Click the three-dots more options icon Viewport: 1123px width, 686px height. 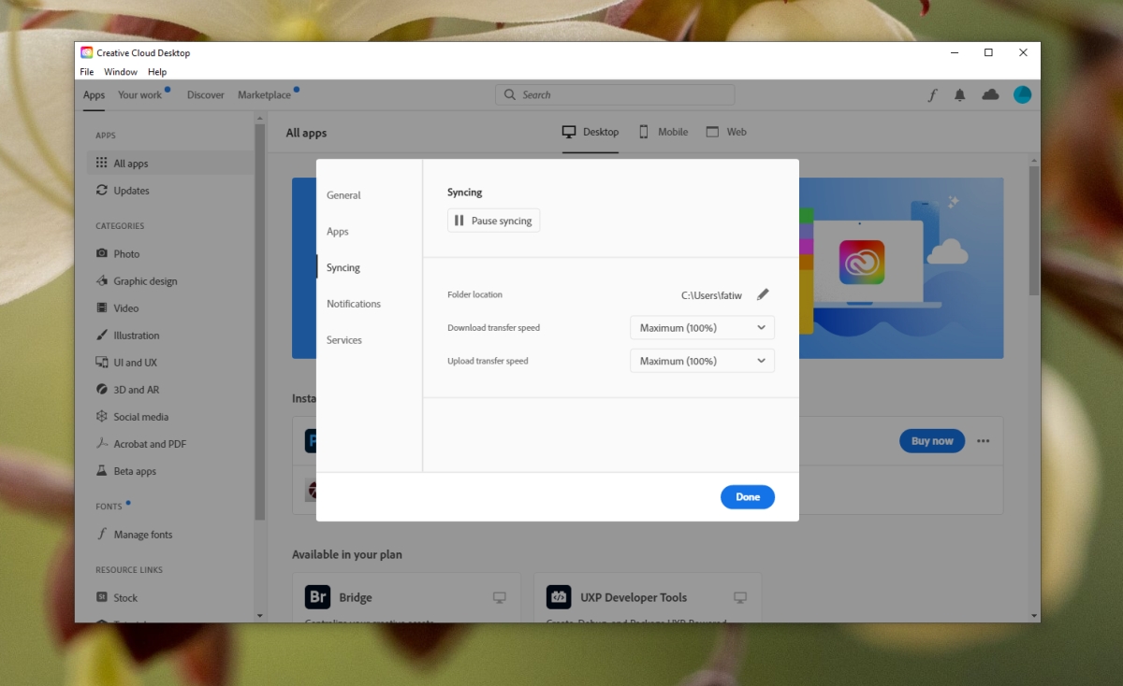[x=984, y=441]
